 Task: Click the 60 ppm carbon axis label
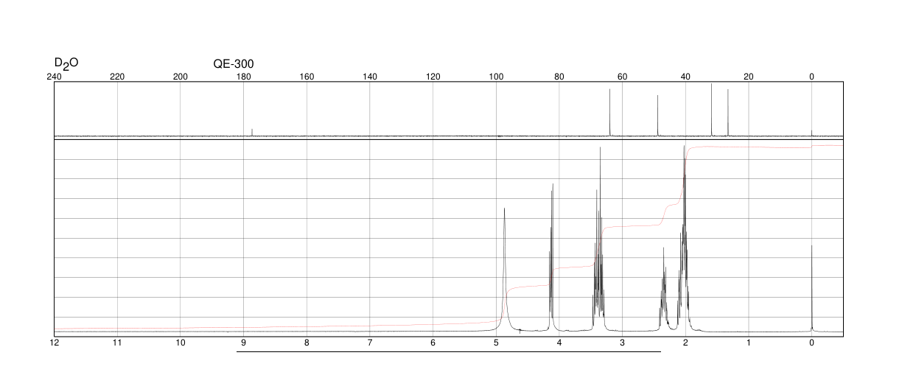point(623,77)
